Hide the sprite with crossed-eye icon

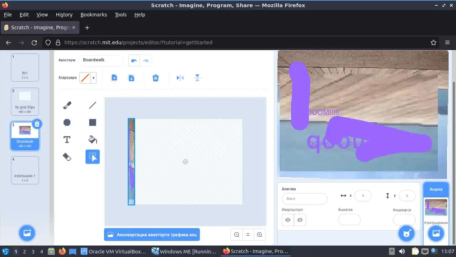pos(300,220)
